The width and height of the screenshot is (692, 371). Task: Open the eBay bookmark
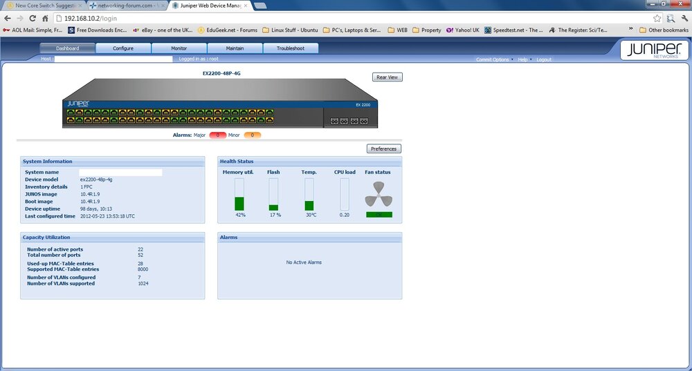click(163, 30)
